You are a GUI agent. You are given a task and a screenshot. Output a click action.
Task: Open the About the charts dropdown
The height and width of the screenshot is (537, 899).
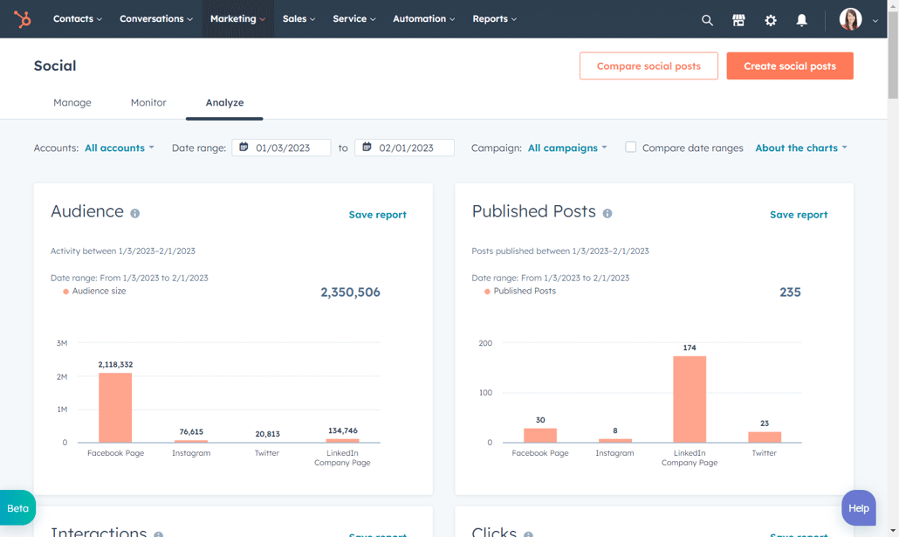(x=800, y=148)
